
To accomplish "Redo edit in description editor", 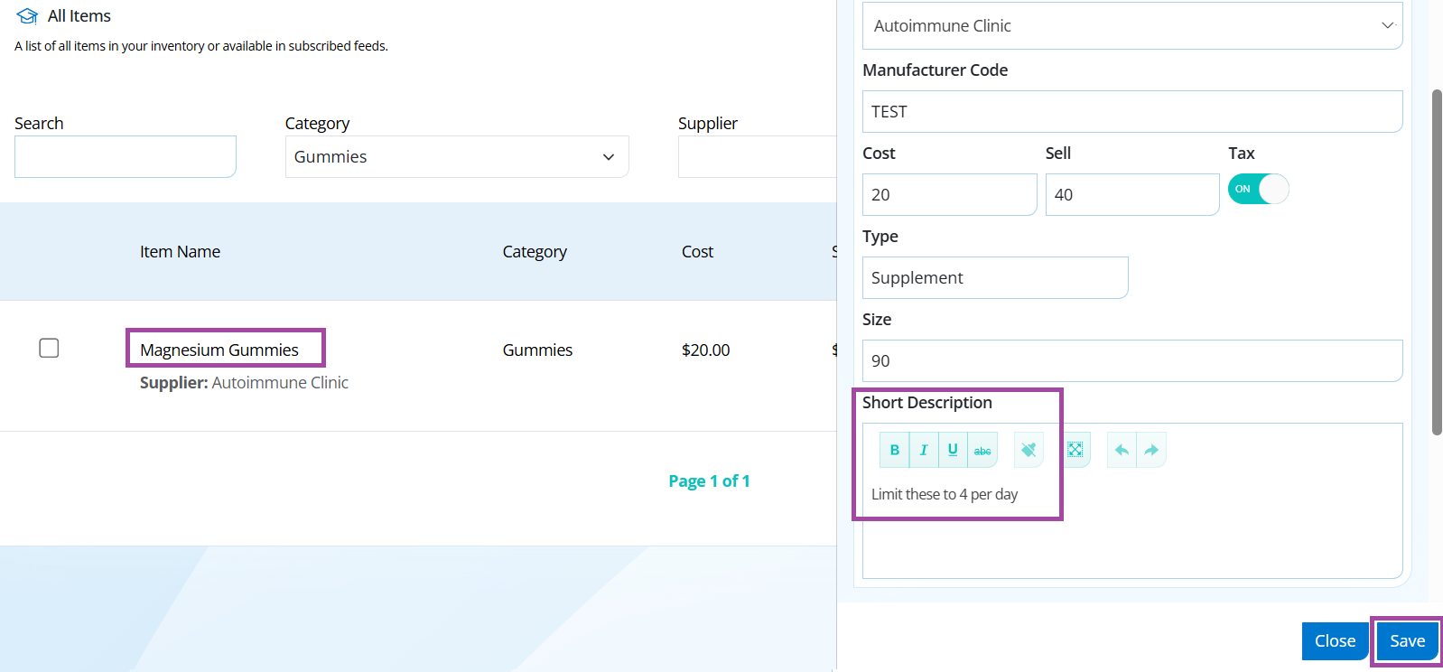I will pos(1151,450).
